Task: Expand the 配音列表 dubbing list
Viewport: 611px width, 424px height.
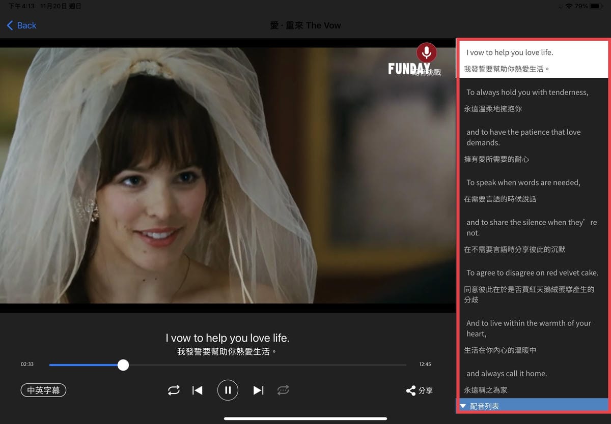Action: 532,406
